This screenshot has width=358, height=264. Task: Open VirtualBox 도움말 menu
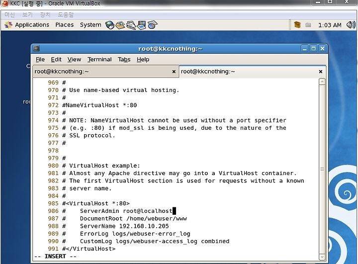[66, 15]
